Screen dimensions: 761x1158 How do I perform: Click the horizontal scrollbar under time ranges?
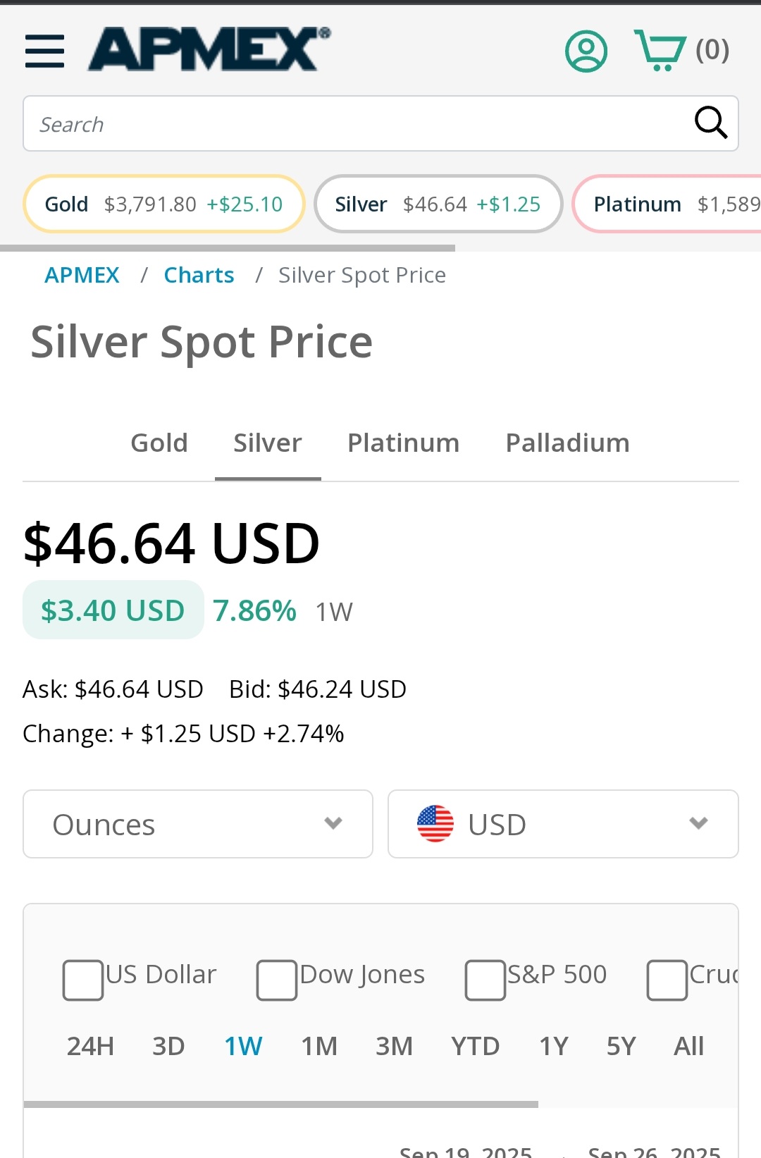[x=281, y=1104]
